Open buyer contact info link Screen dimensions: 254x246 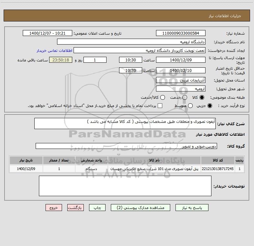(x=54, y=51)
